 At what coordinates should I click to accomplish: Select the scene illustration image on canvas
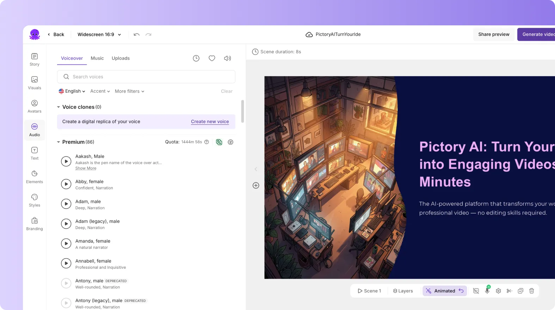click(335, 178)
